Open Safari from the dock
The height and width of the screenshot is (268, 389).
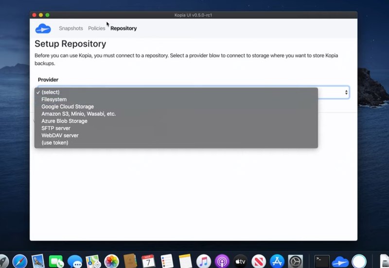[x=20, y=262]
